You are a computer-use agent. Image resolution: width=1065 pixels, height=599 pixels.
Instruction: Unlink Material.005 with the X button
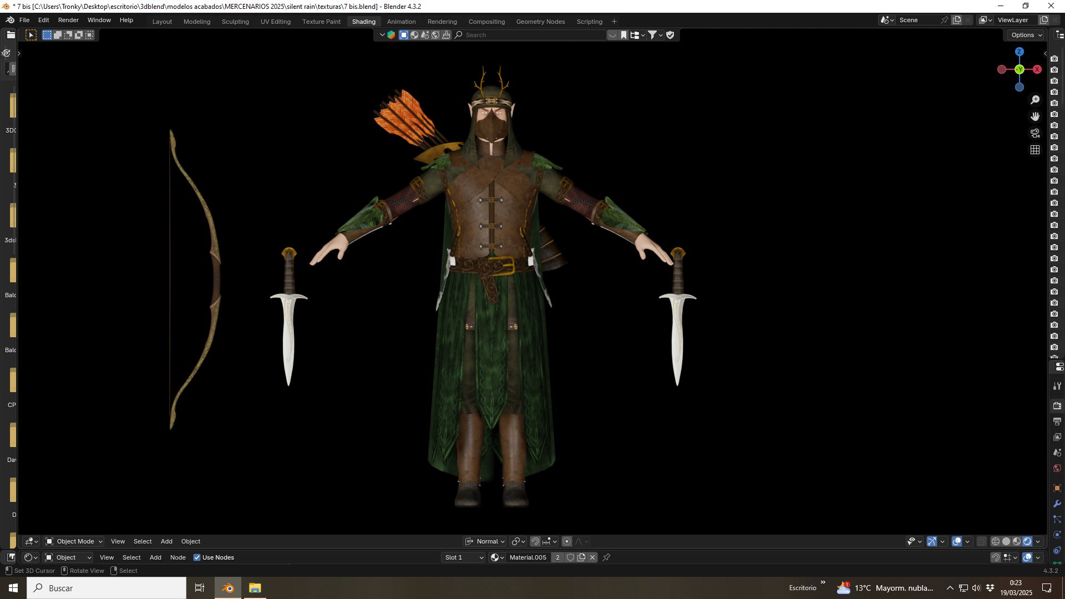point(592,557)
